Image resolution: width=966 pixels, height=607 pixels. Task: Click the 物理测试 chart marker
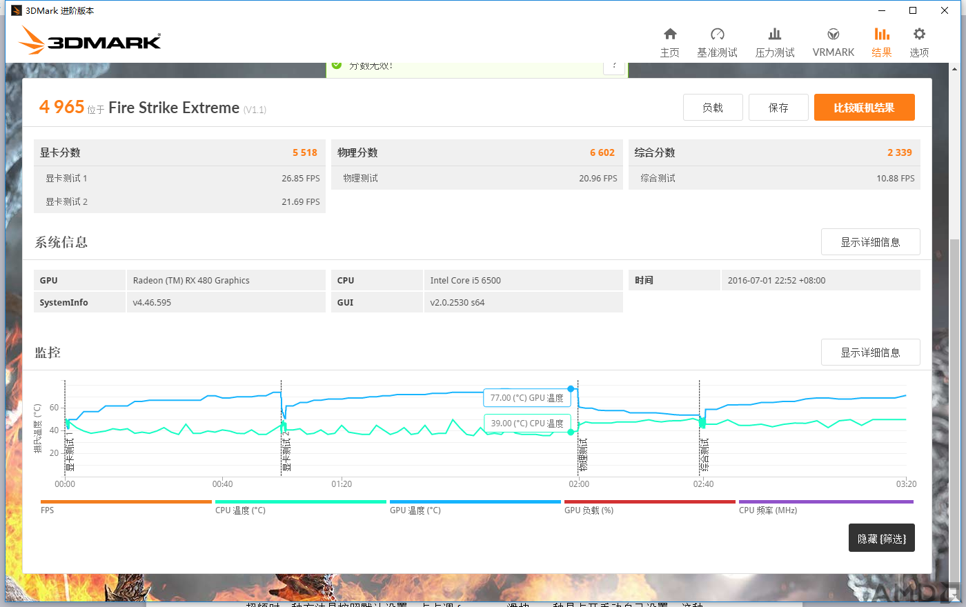[582, 455]
